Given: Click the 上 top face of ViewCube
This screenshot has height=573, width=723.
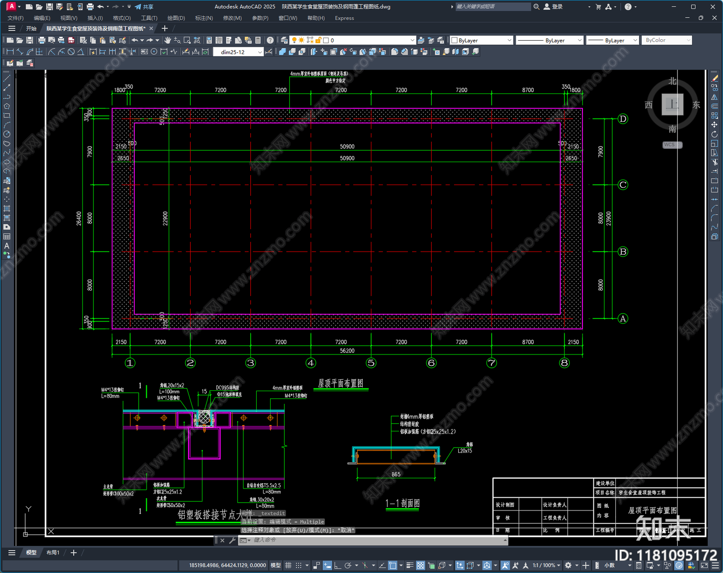Looking at the screenshot, I should (672, 105).
